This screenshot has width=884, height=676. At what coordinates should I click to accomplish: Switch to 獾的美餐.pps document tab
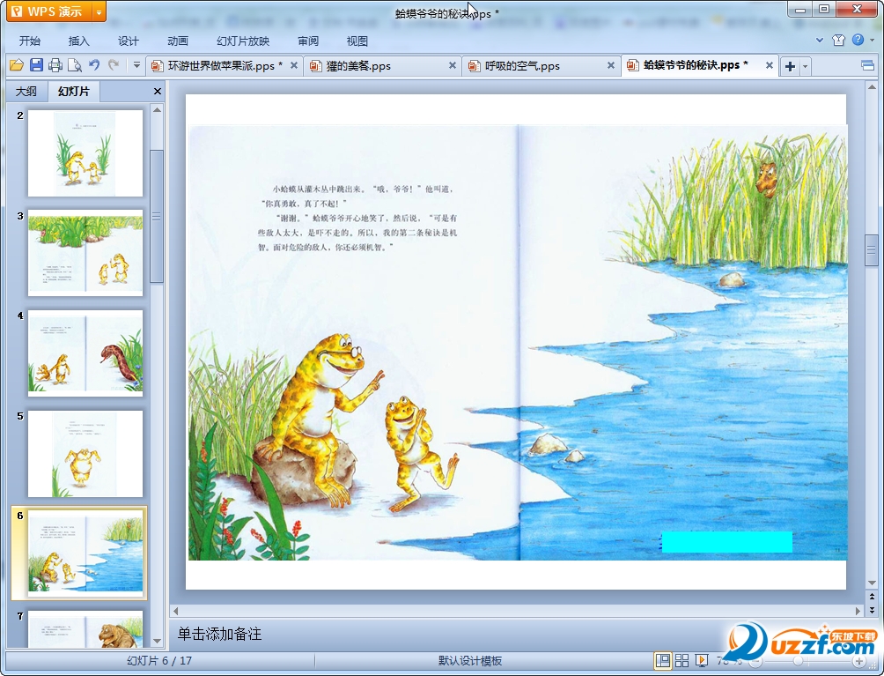click(383, 66)
